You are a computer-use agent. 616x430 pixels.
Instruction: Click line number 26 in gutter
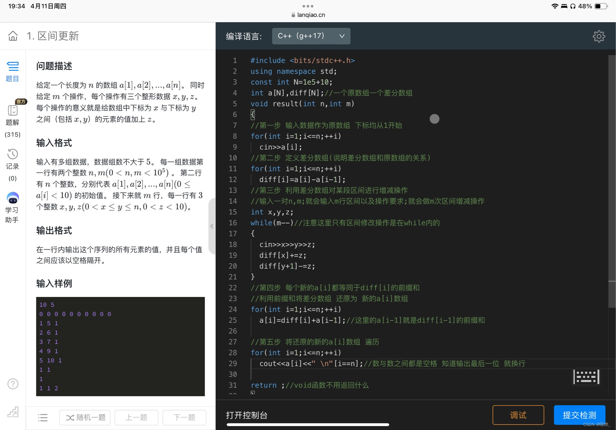[x=233, y=331]
